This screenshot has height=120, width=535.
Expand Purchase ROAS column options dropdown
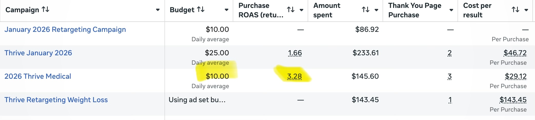tap(301, 10)
